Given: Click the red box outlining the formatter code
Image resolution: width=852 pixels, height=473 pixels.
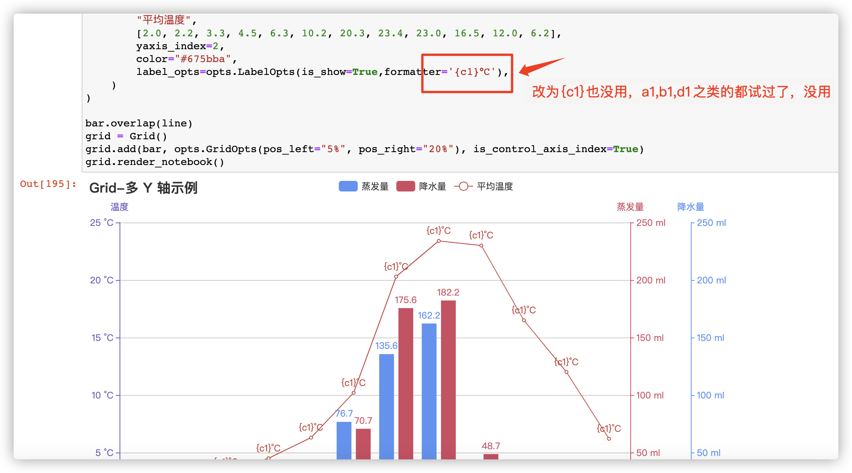Looking at the screenshot, I should (467, 72).
